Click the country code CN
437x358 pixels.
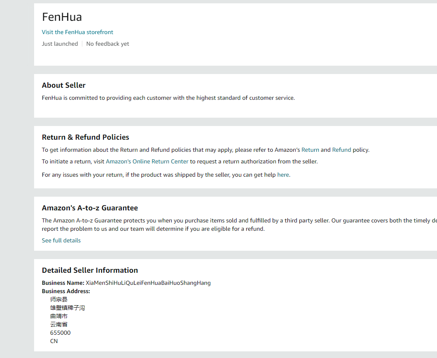point(54,341)
